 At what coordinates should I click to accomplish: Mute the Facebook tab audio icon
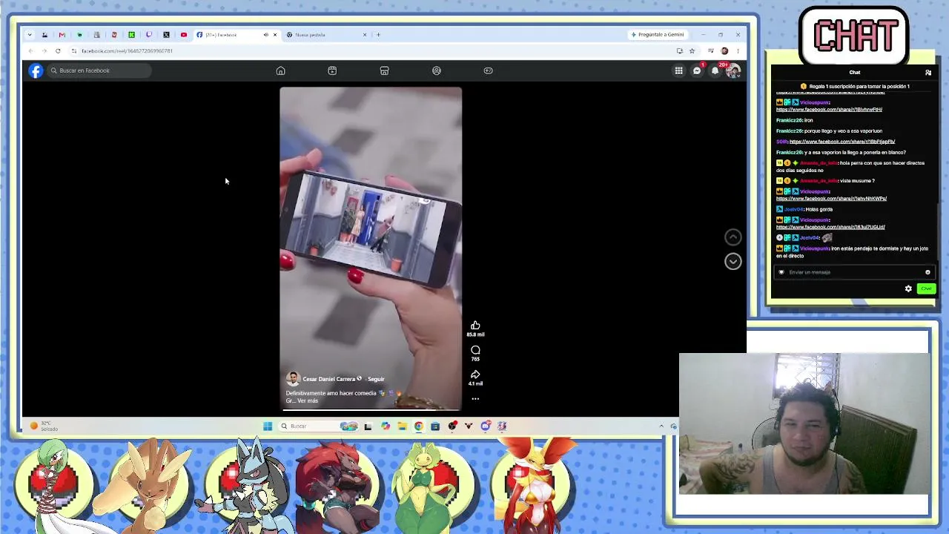[265, 35]
